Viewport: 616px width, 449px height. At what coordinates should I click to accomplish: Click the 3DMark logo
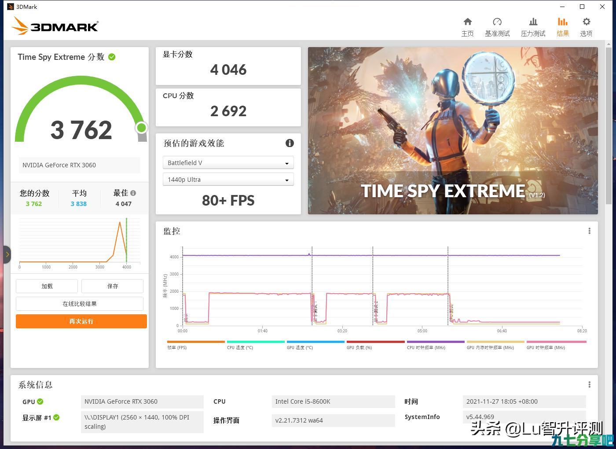point(55,26)
